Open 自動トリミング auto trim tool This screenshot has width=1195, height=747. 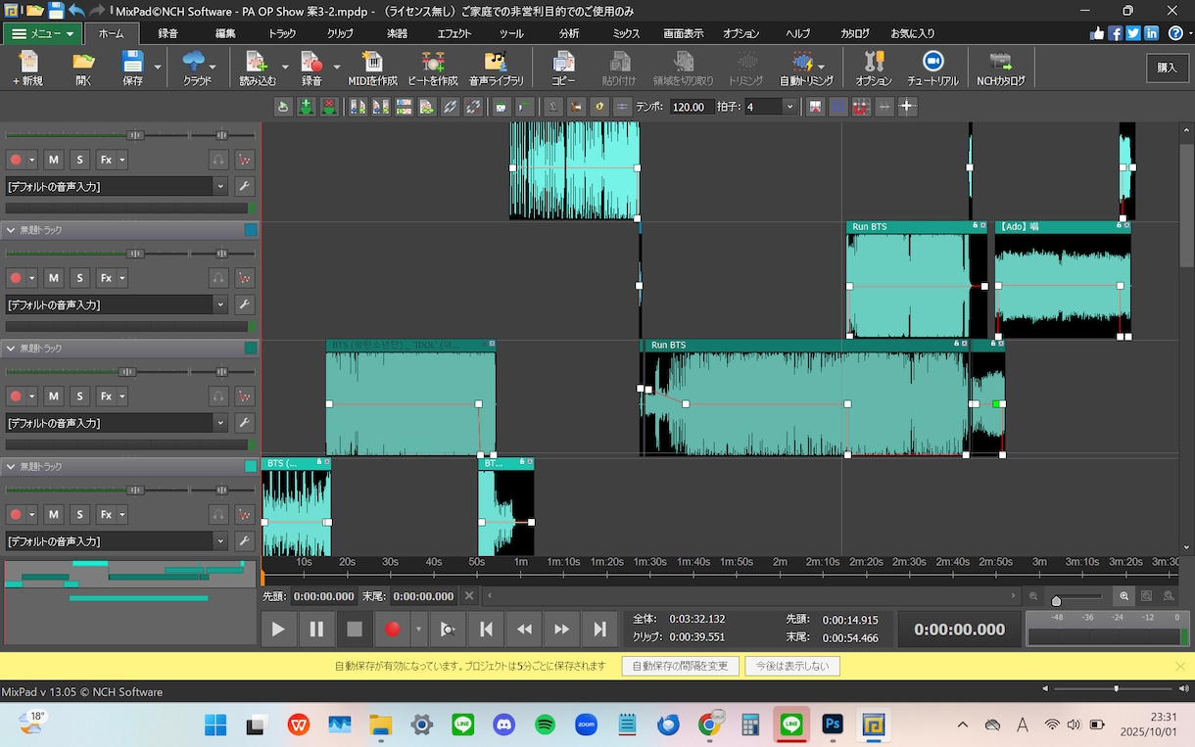coord(806,69)
